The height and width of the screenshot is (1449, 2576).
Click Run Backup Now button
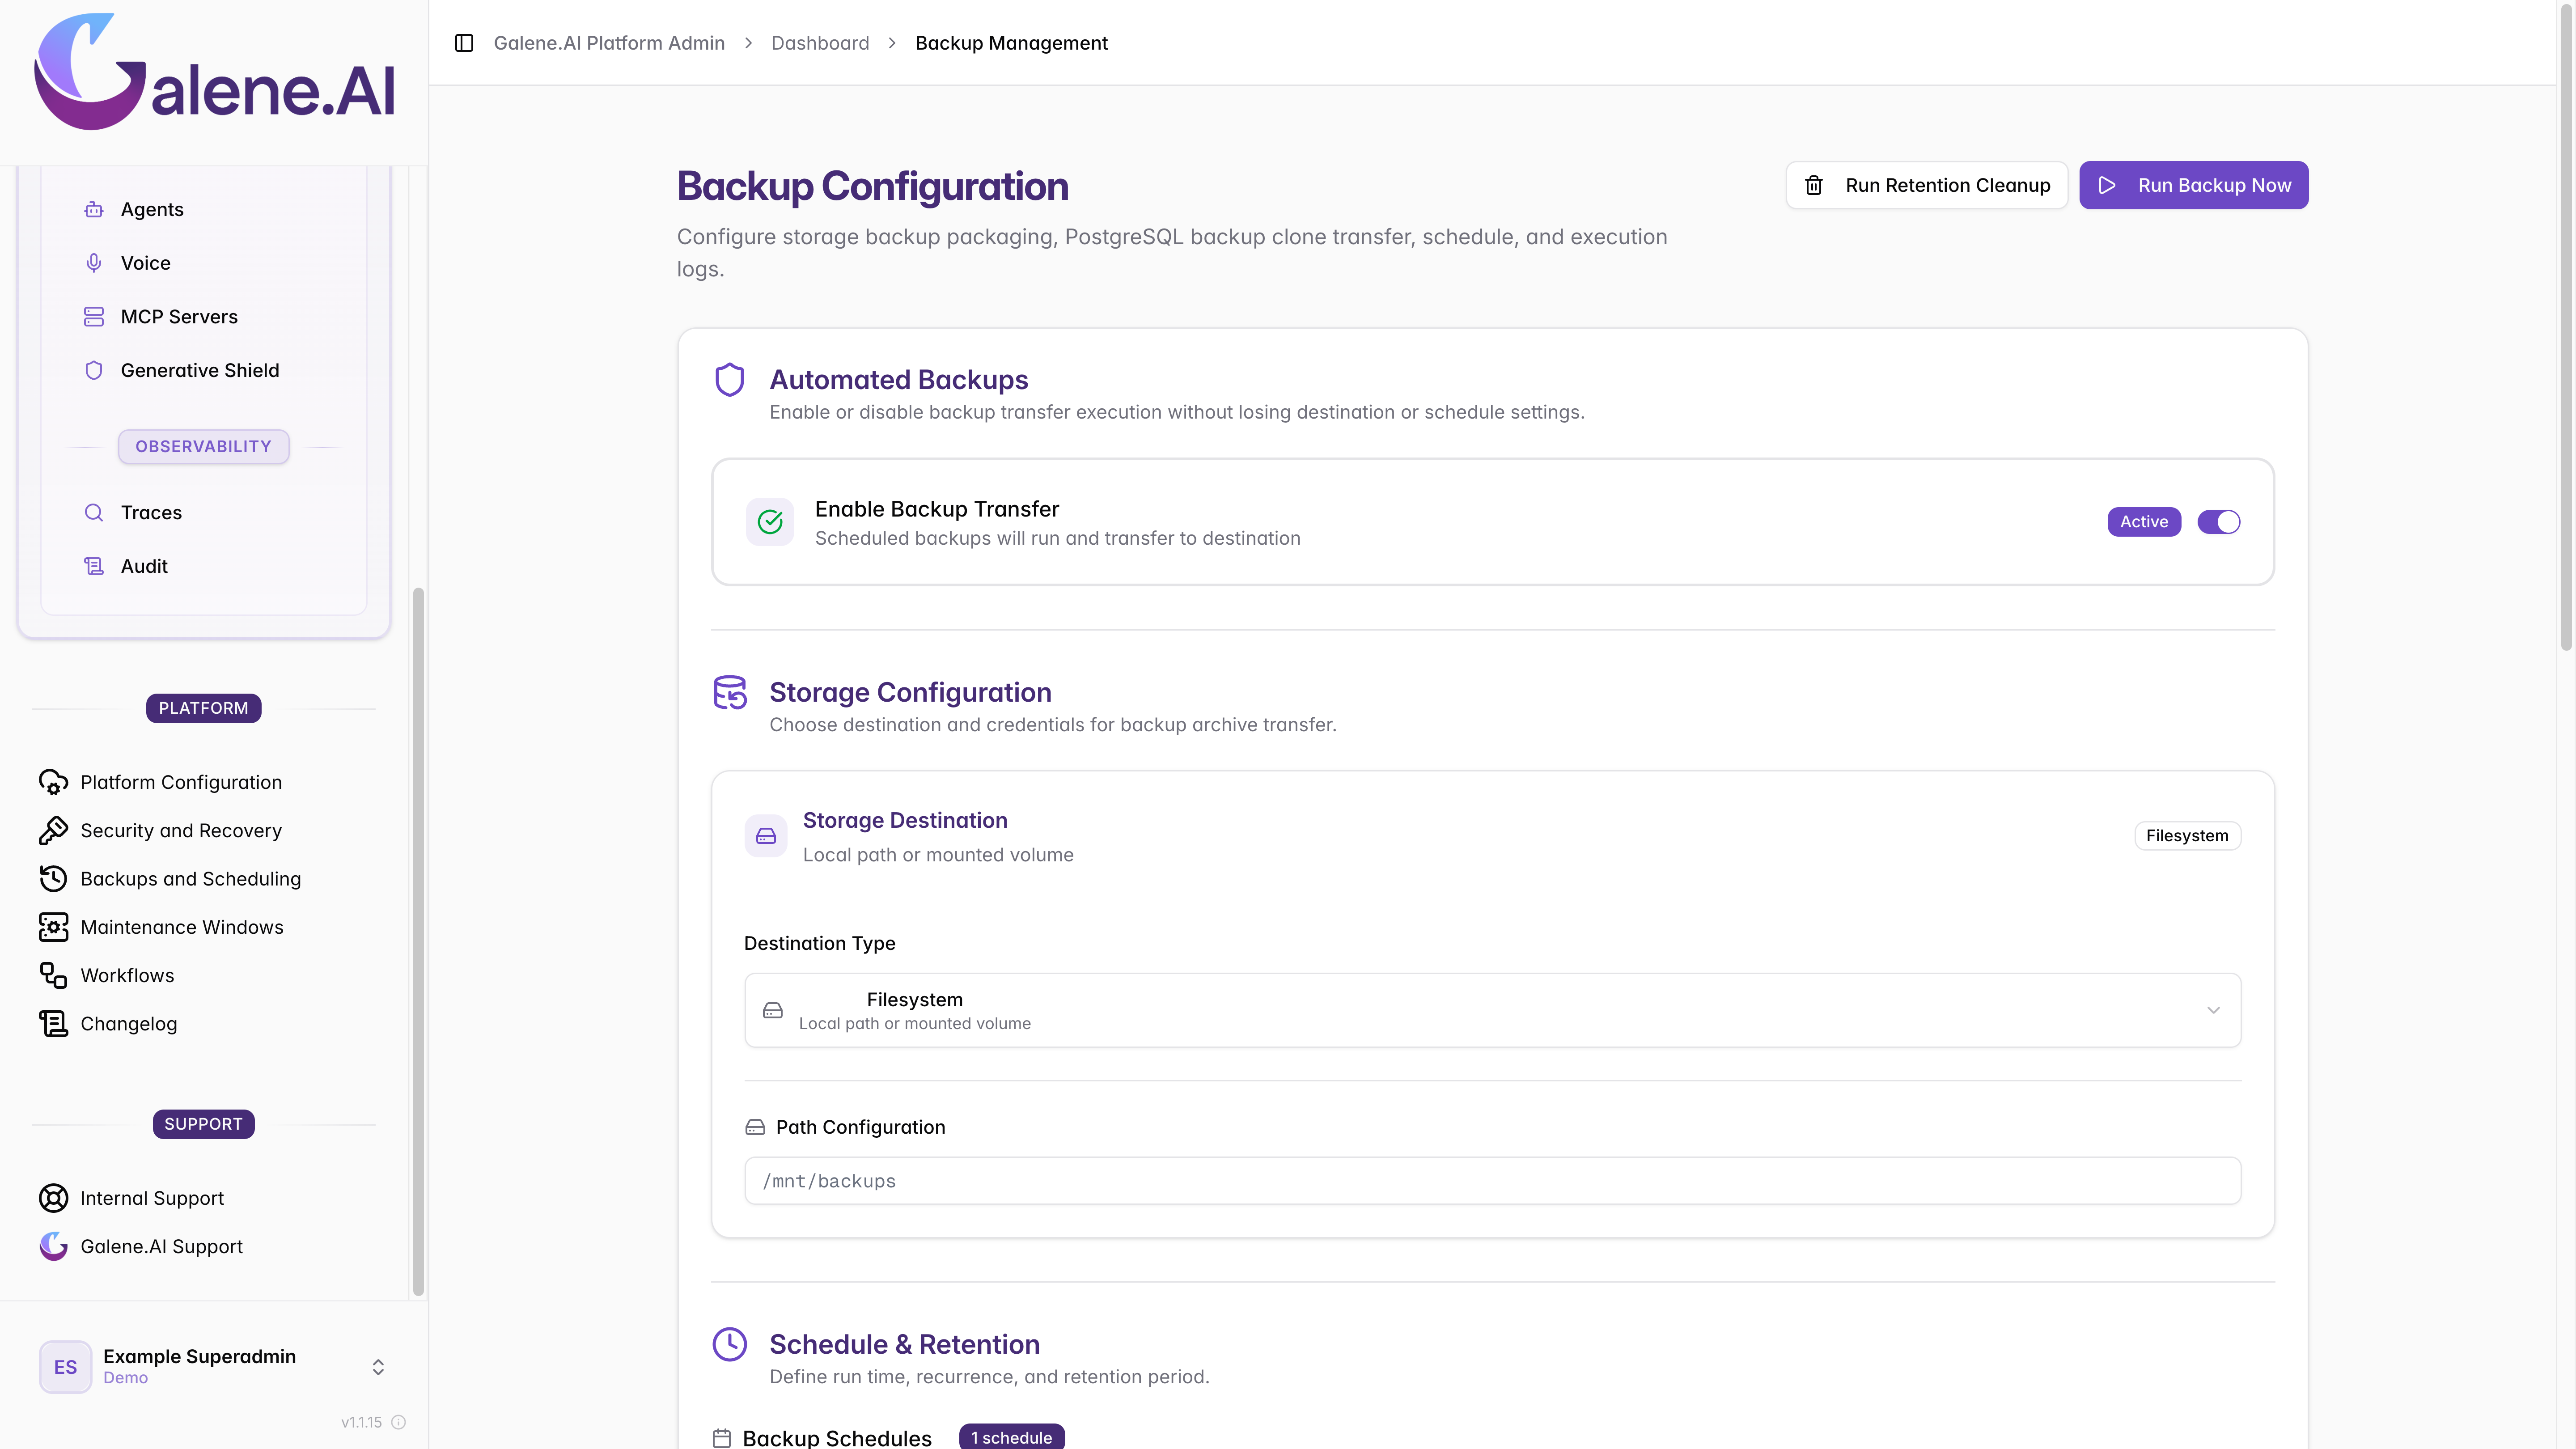pos(2193,185)
